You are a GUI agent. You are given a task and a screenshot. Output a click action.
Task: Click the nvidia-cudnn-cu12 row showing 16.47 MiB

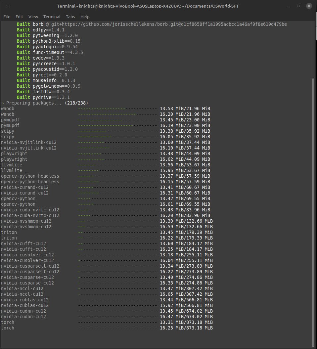[107, 317]
